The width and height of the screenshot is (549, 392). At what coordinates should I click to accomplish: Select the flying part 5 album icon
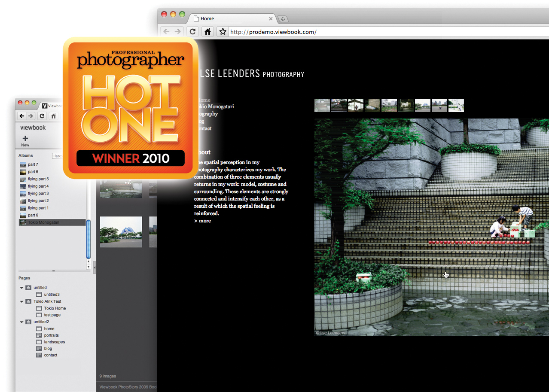(23, 179)
